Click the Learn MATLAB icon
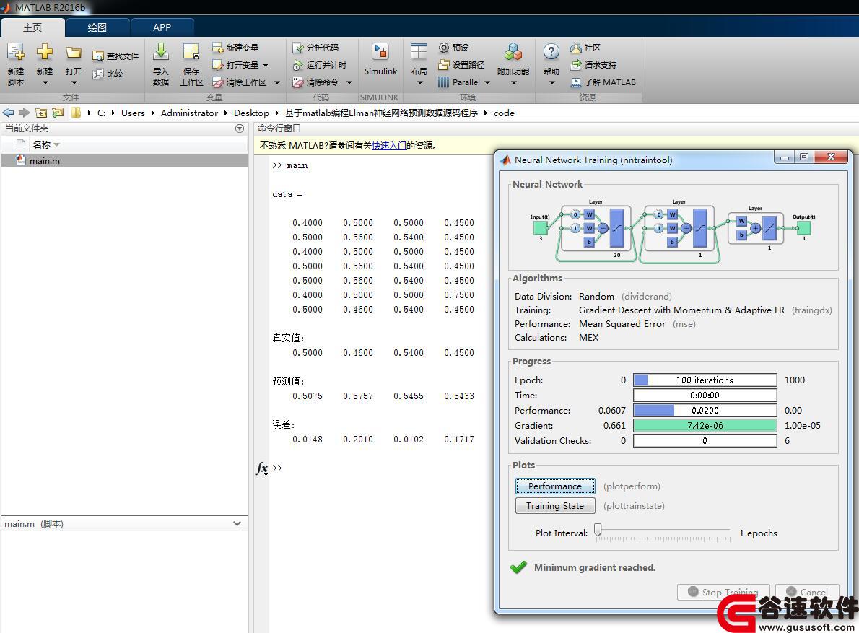859x633 pixels. [575, 82]
